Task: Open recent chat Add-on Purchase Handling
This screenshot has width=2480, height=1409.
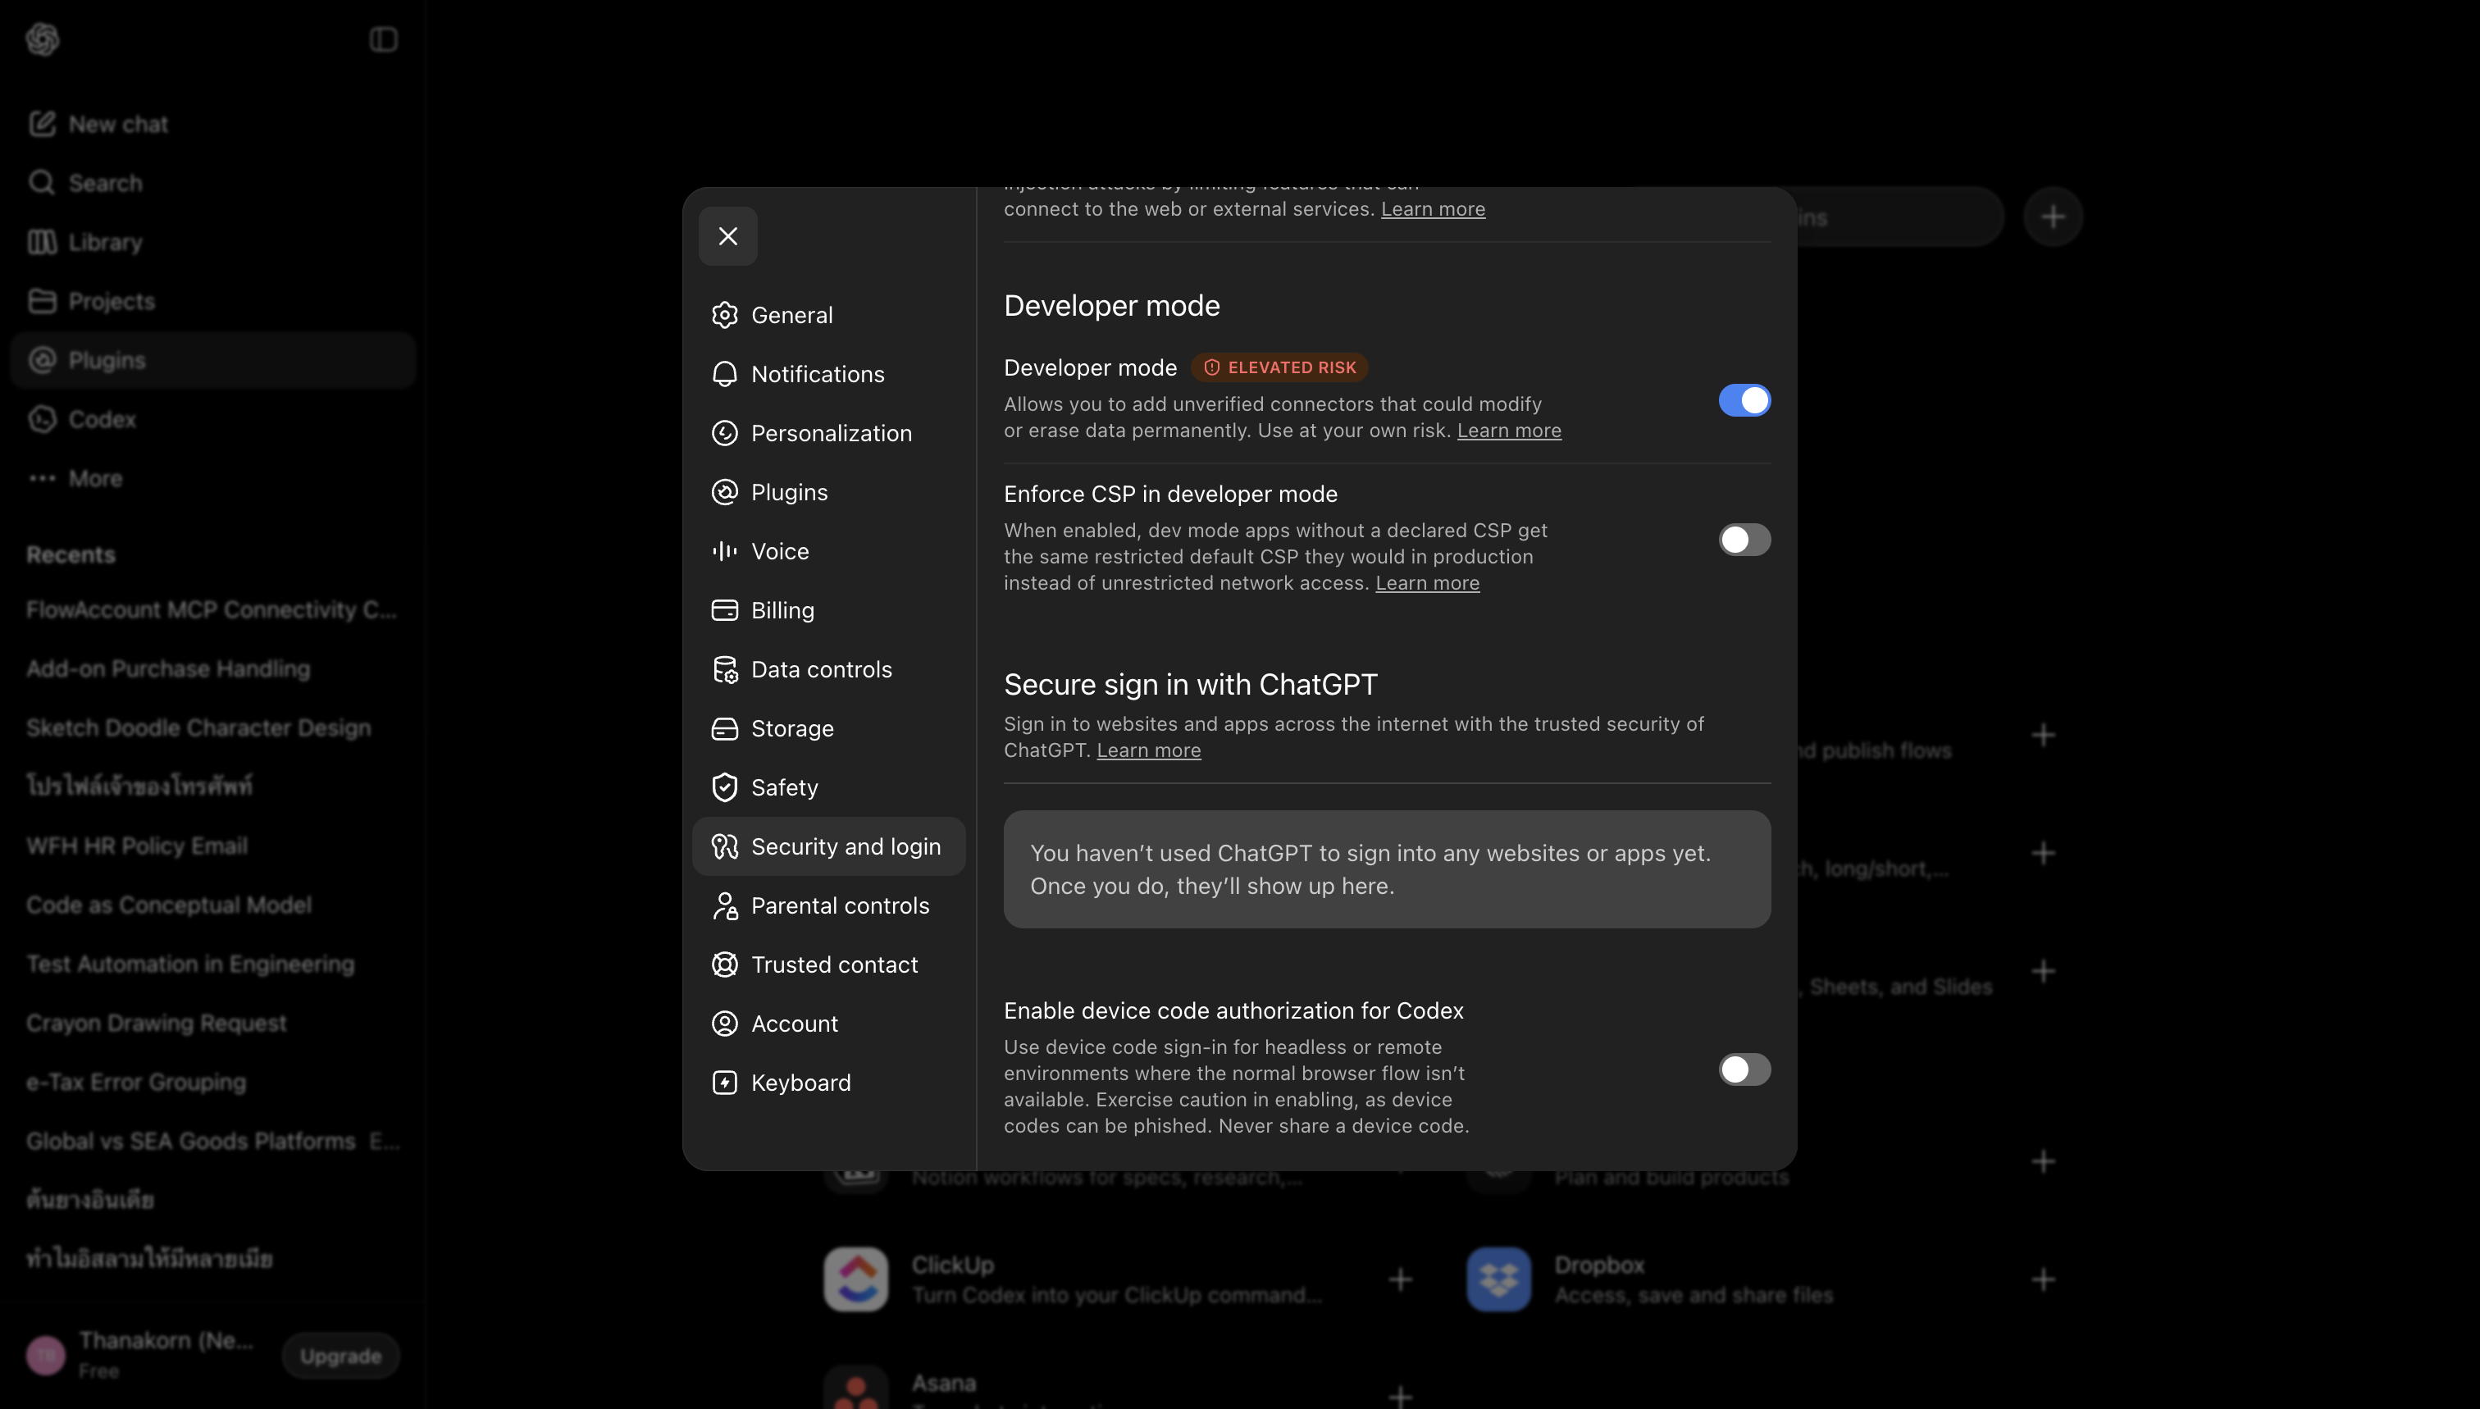Action: click(x=213, y=668)
